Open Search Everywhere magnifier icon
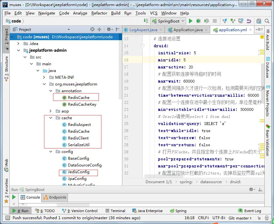This screenshot has height=224, width=274. [x=267, y=21]
